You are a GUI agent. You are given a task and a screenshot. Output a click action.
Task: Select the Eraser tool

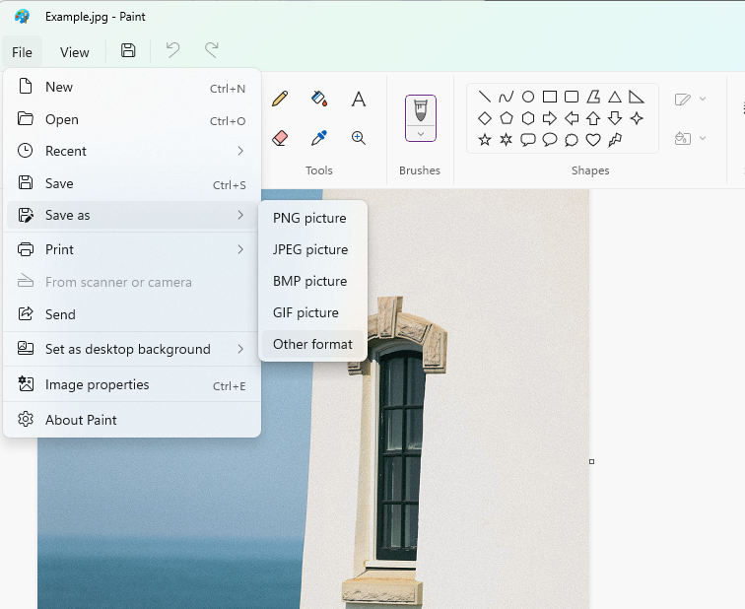(x=280, y=138)
